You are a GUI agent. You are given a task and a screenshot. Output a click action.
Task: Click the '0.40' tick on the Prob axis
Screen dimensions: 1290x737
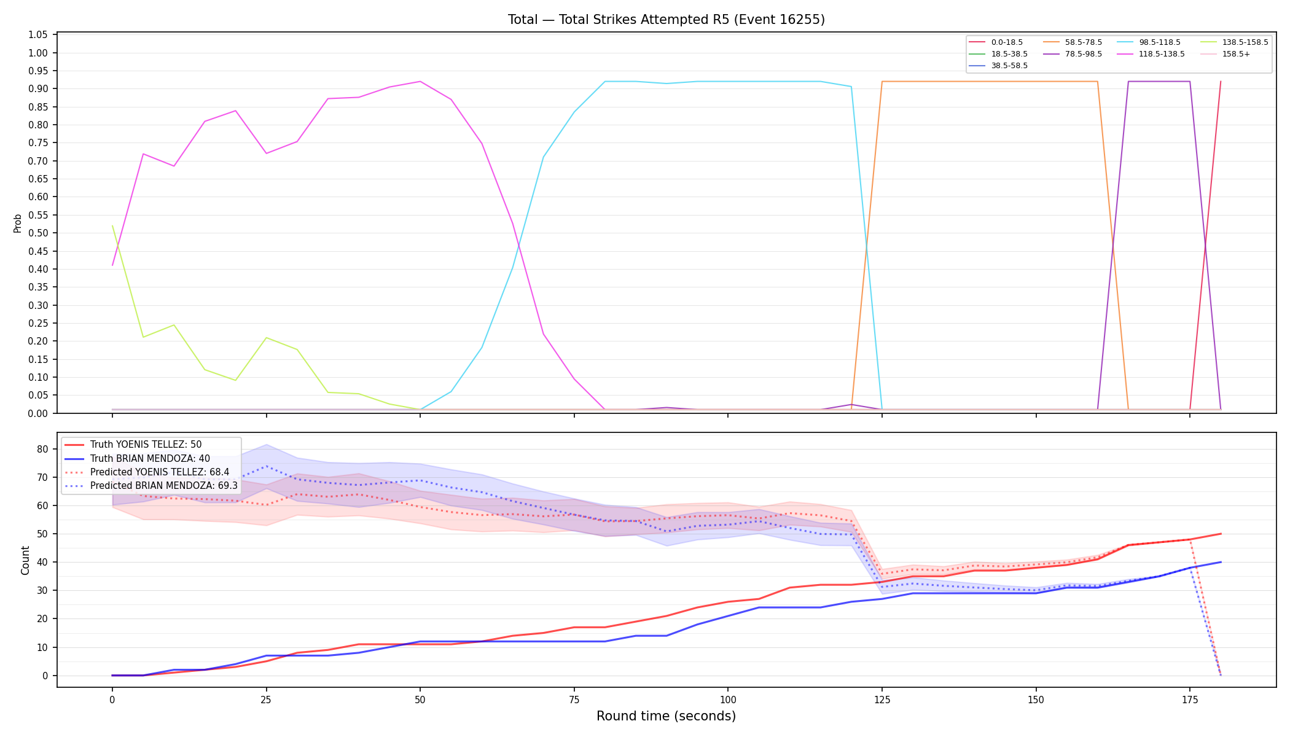38,269
